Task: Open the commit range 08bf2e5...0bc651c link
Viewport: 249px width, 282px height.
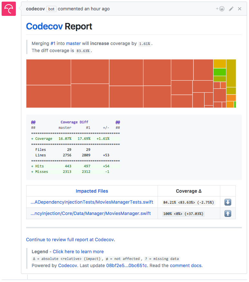Action: click(127, 265)
